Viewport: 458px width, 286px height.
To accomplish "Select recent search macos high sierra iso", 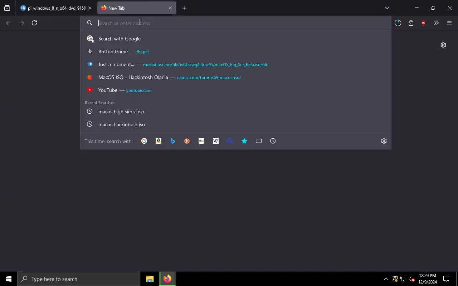I will tap(236, 112).
